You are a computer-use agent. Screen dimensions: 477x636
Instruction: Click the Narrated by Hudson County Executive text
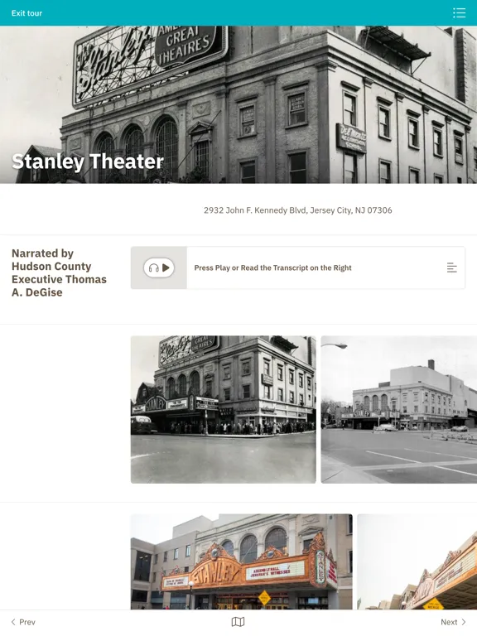click(60, 272)
